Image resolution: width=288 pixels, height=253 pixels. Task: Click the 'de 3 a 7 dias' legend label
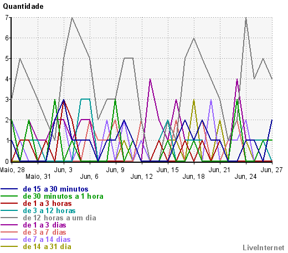coord(44,233)
